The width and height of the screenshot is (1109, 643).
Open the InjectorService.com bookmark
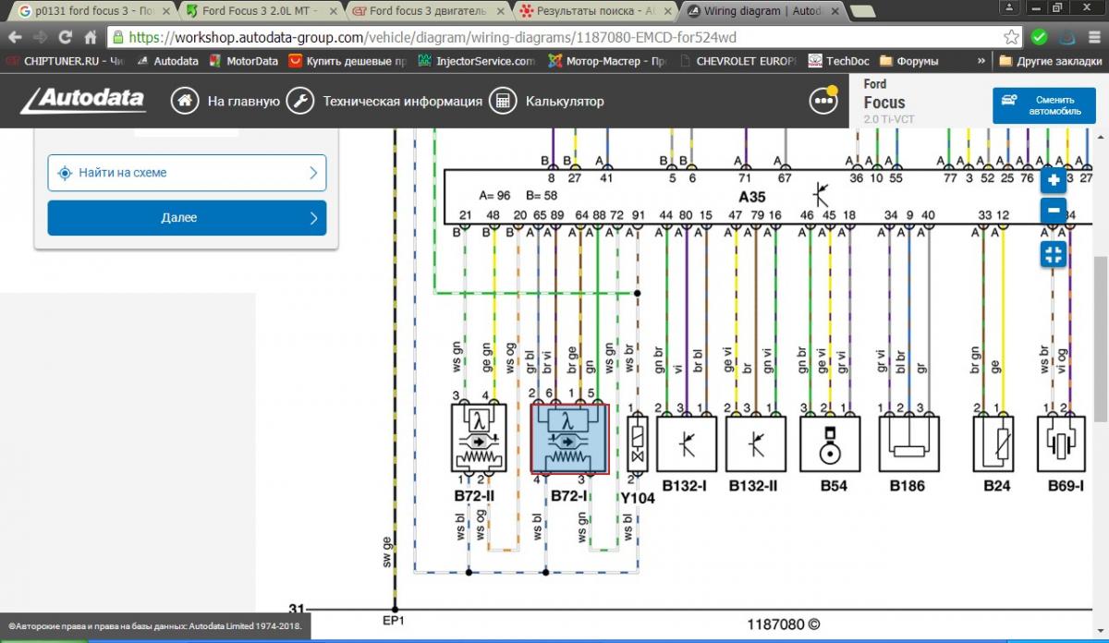pos(475,61)
